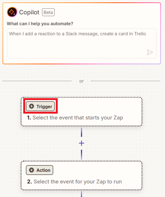Click connector line just below the Trigger card
The image size is (165, 197).
(x=81, y=132)
